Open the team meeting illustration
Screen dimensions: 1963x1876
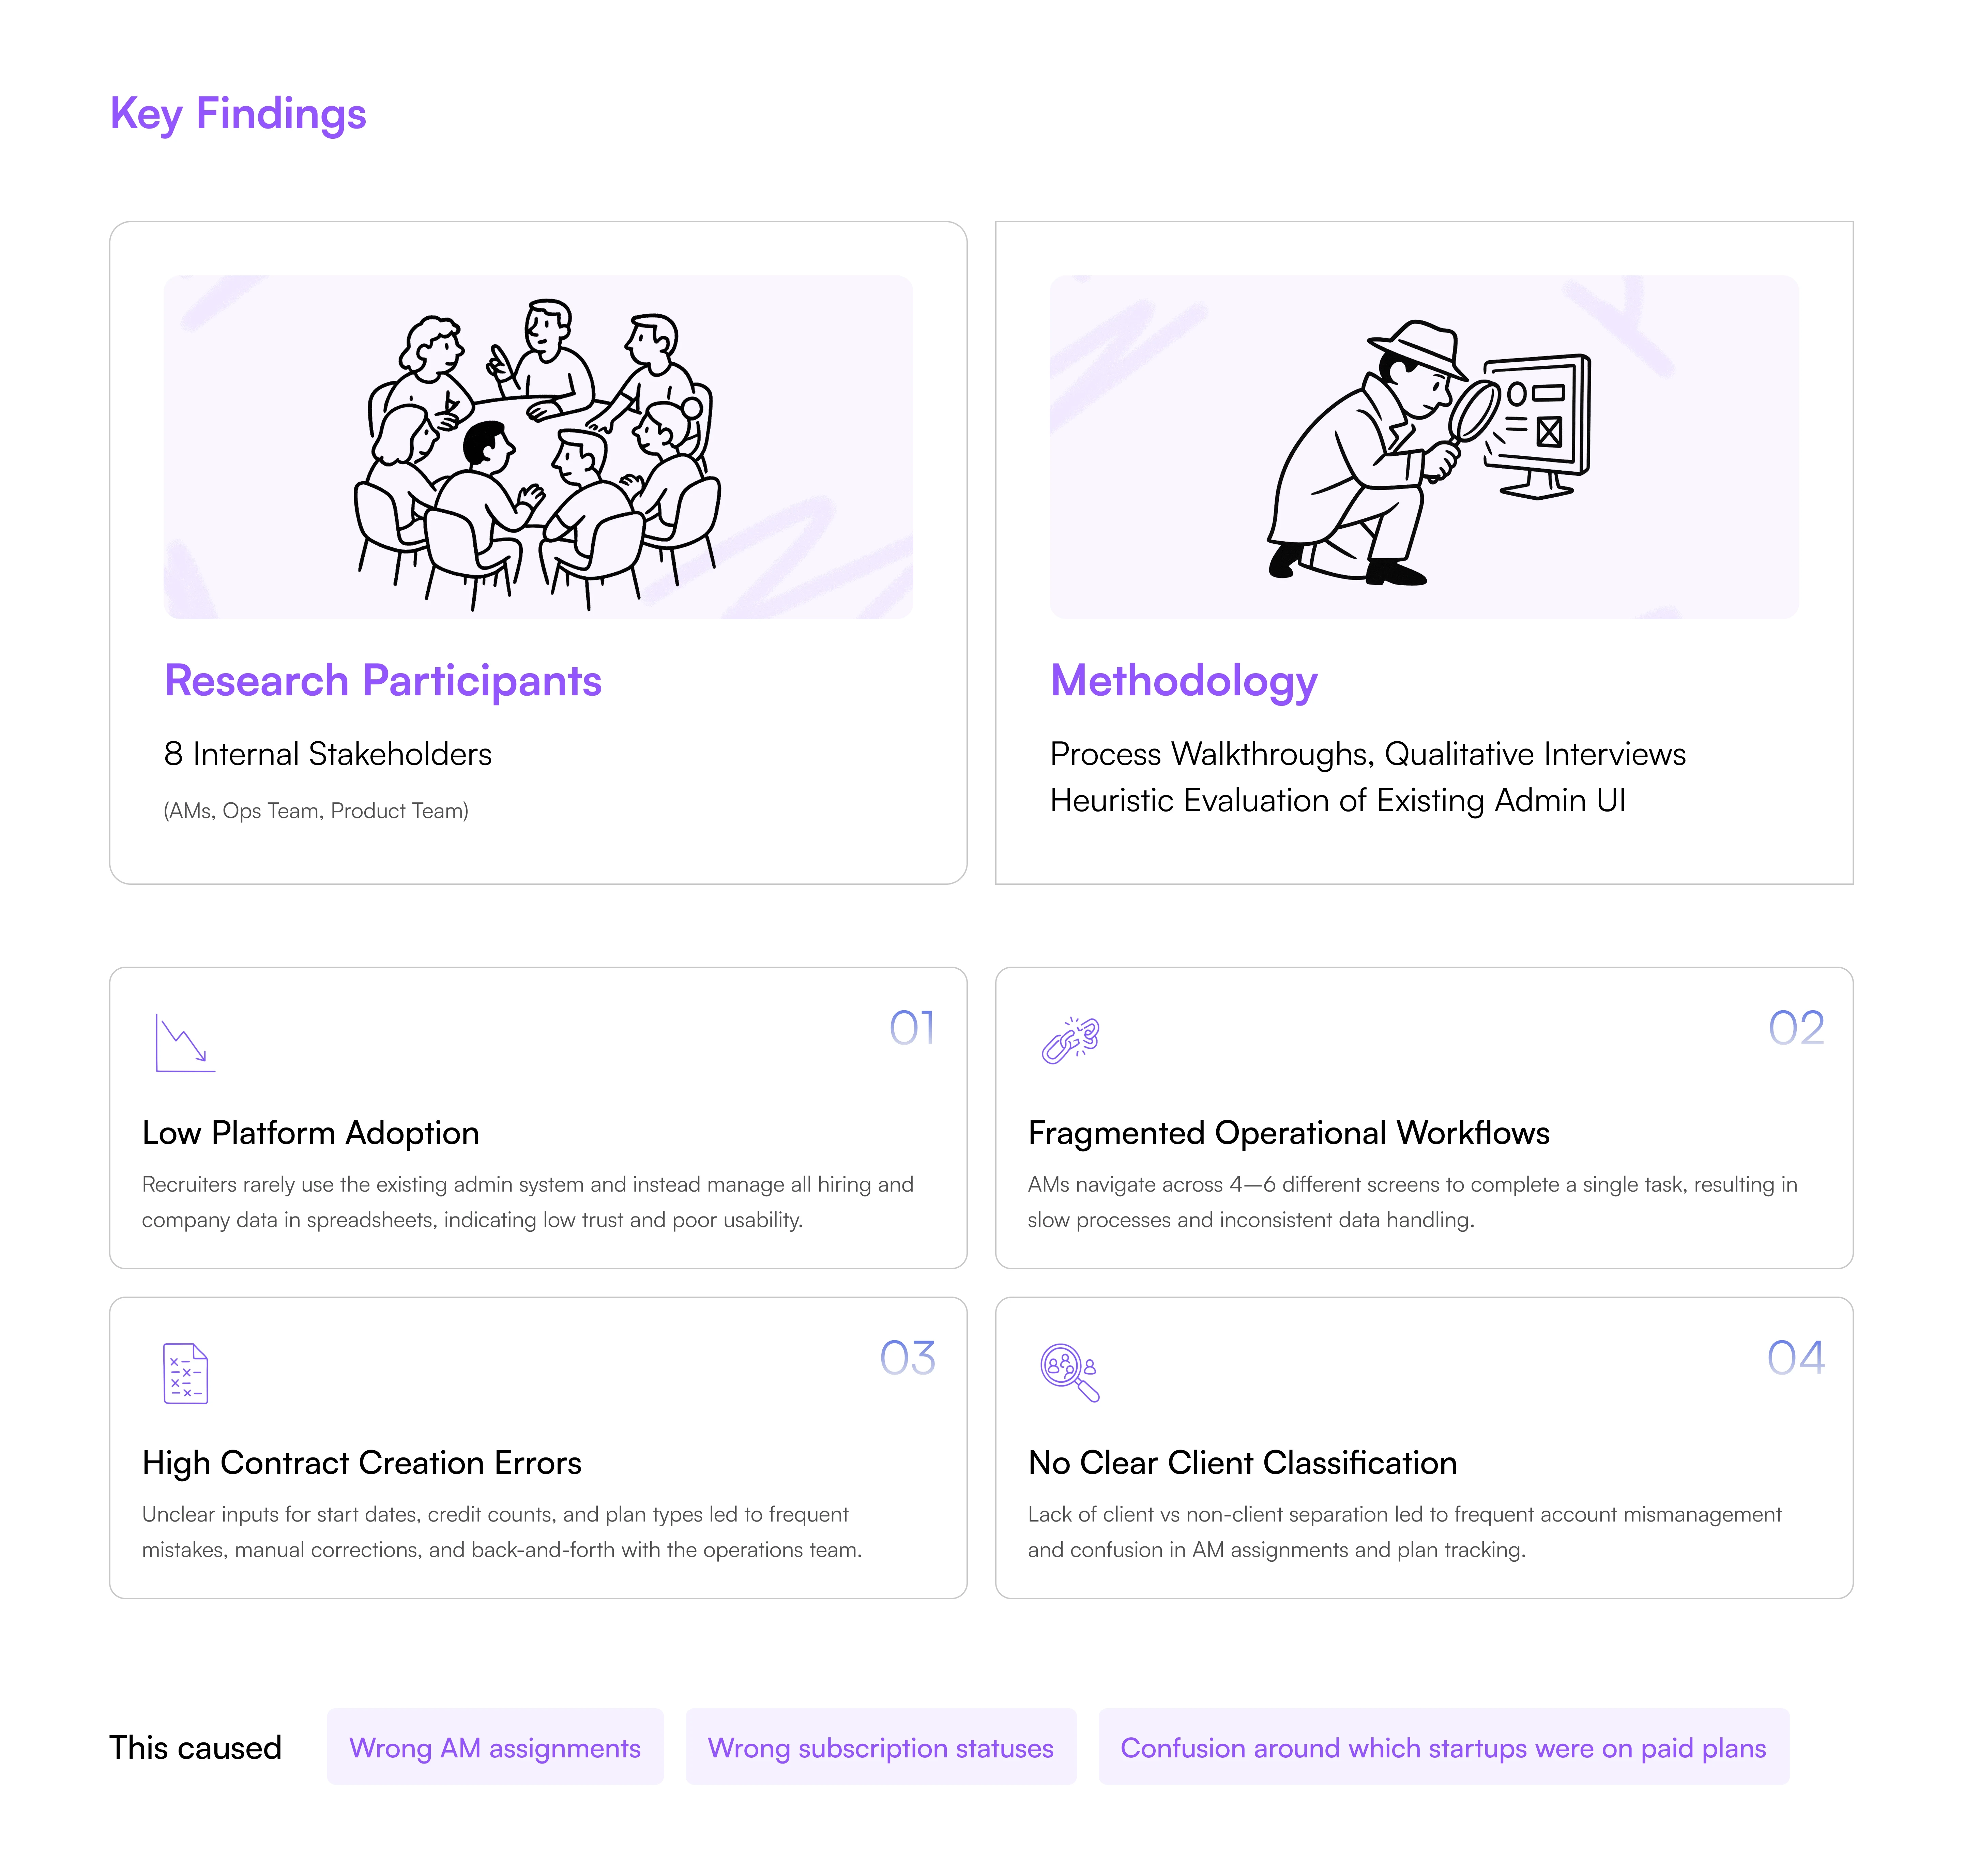pos(538,447)
